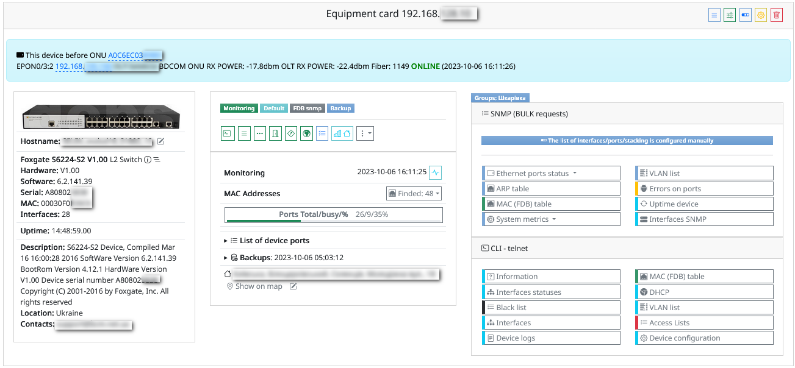Click the CLI - telnet header

click(x=627, y=249)
